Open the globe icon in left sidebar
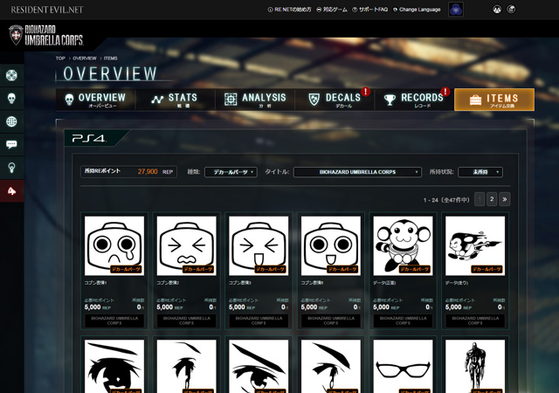559x393 pixels. coord(11,121)
